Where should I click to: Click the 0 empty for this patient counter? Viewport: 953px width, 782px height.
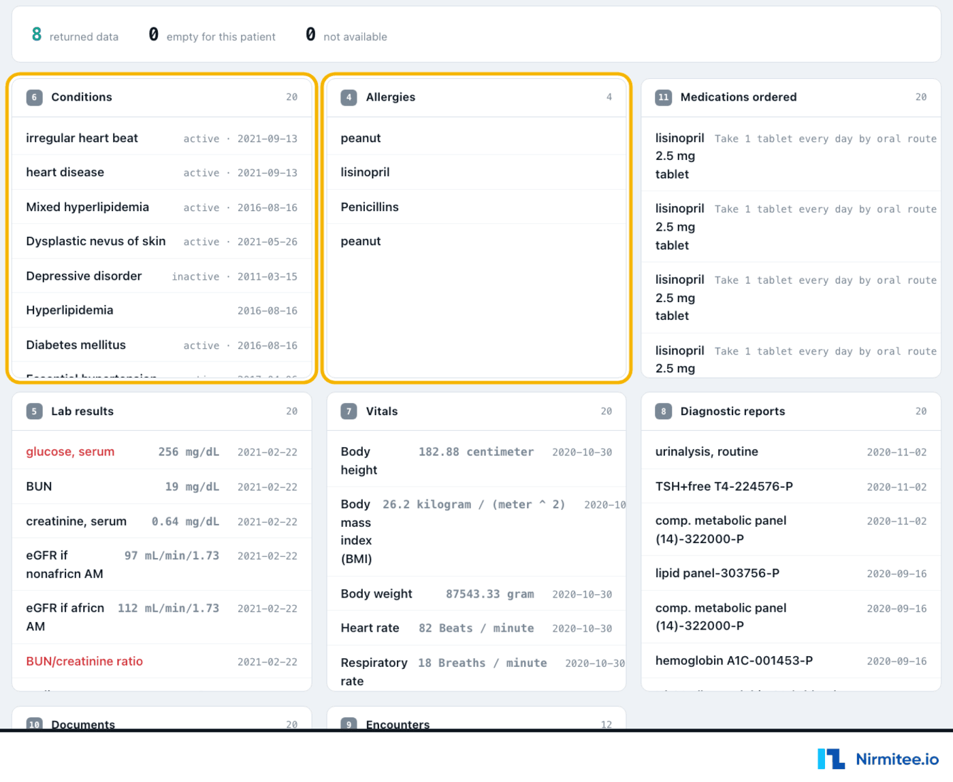212,35
